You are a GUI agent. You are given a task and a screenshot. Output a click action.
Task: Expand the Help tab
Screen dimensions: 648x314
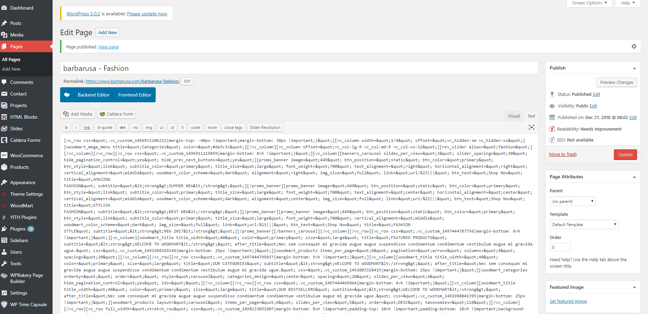tap(628, 3)
